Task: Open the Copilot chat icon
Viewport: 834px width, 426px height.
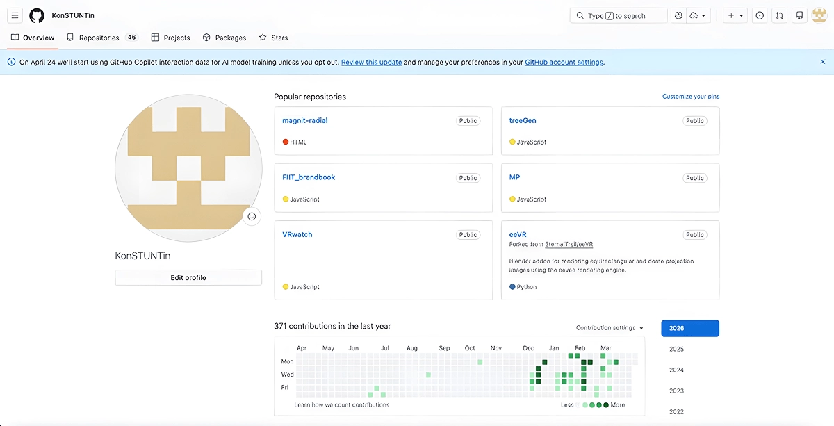Action: click(679, 15)
